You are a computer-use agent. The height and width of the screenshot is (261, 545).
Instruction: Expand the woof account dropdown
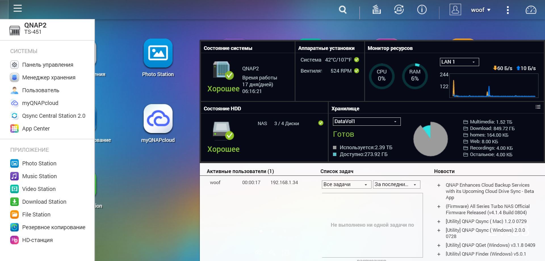481,10
